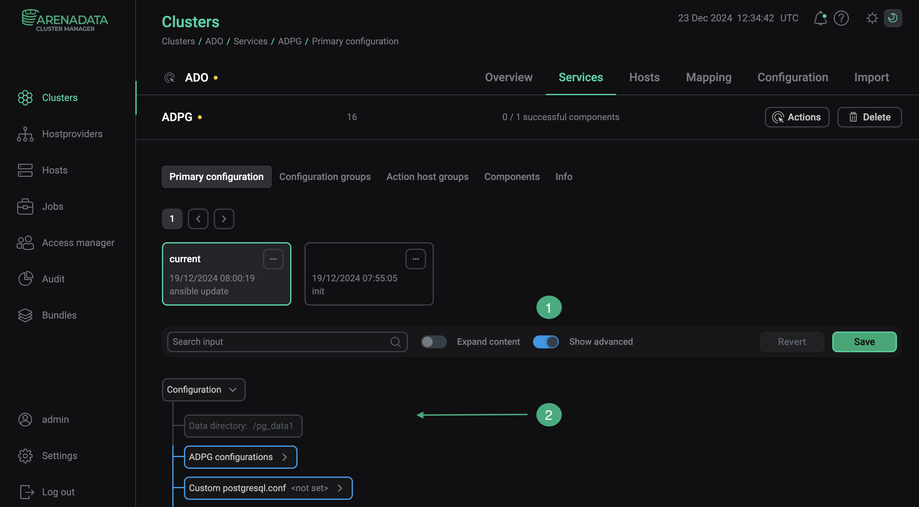Click the Search input field
This screenshot has height=507, width=919.
point(278,342)
